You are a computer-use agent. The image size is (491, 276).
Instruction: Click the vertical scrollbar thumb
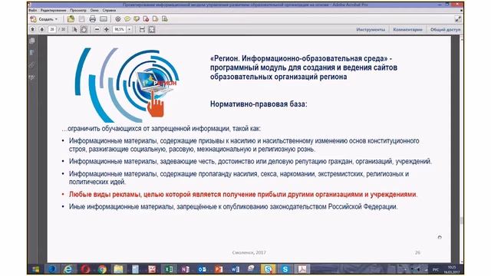point(462,220)
